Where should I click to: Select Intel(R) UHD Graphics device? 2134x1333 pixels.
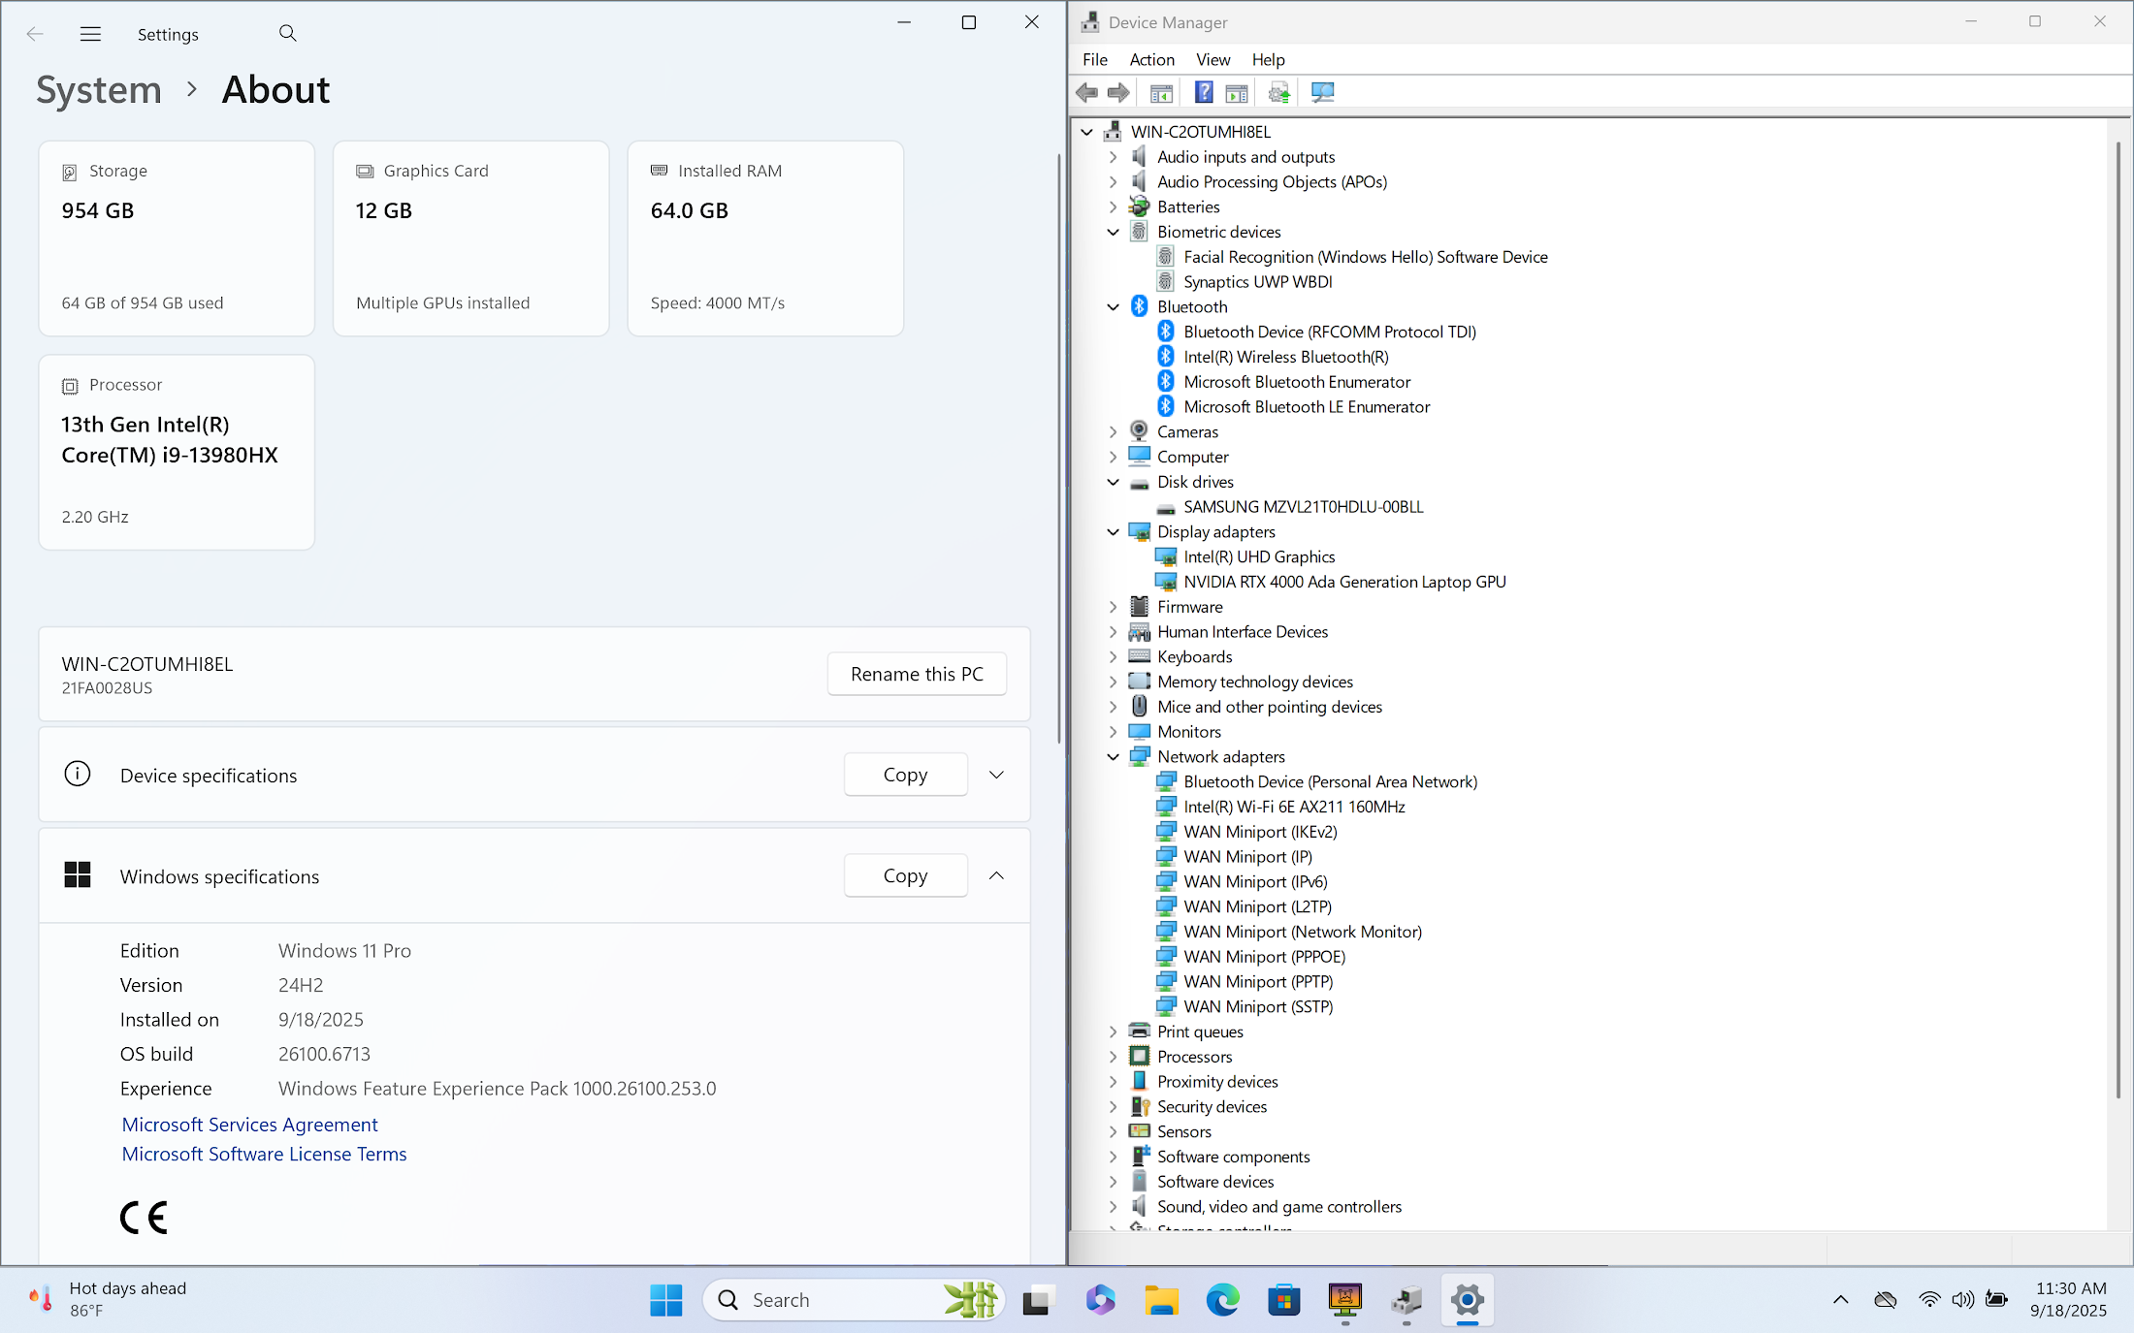[1259, 556]
